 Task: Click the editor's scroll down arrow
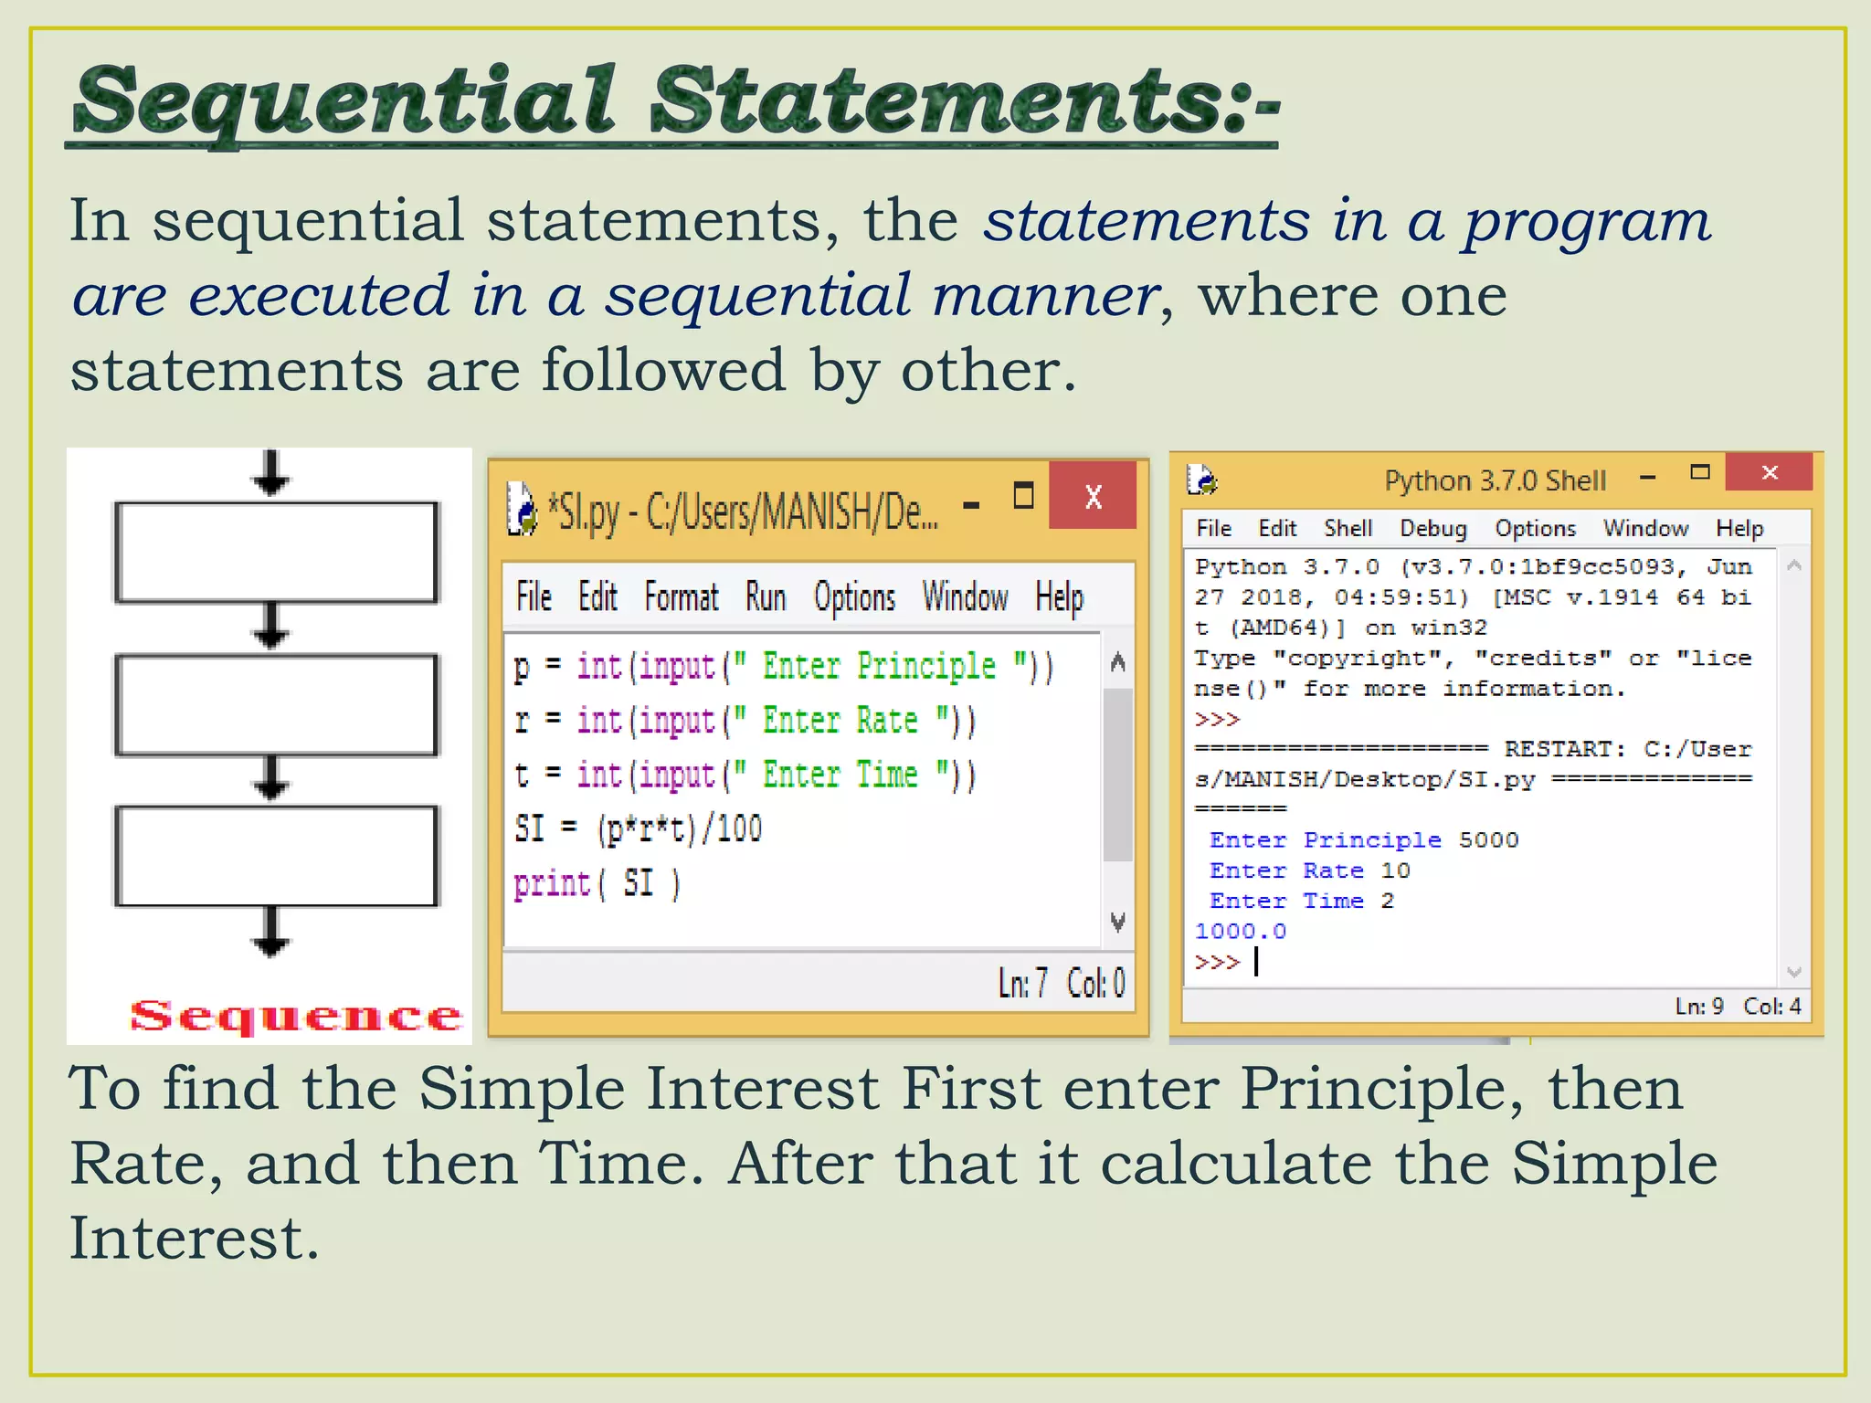point(1117,921)
